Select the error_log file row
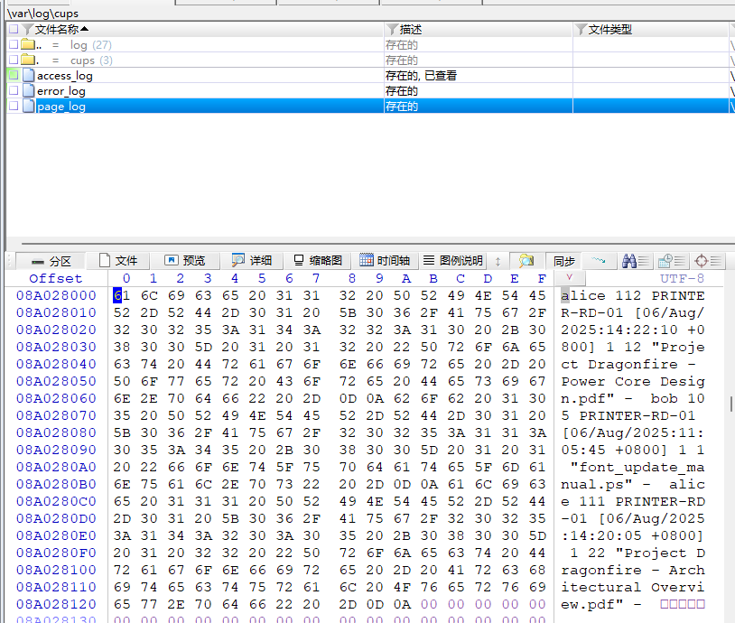 (370, 90)
